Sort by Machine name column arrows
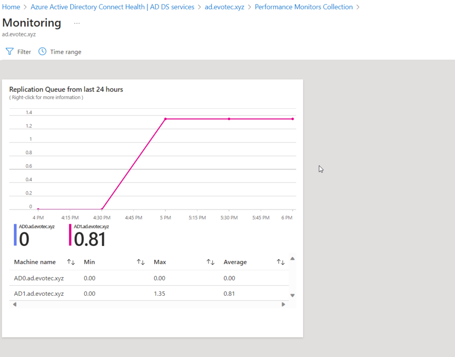 pos(71,262)
